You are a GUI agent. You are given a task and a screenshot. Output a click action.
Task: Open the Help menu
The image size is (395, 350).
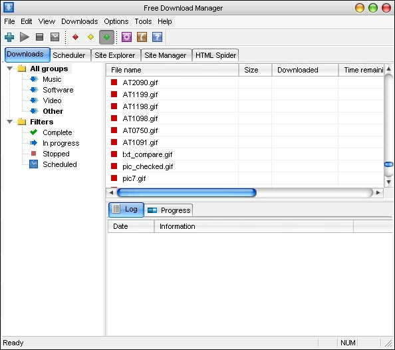click(x=165, y=21)
